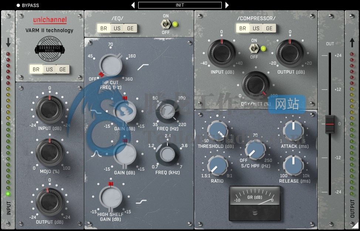Select the global GE mode under unichannel
The width and height of the screenshot is (360, 231).
pyautogui.click(x=62, y=69)
